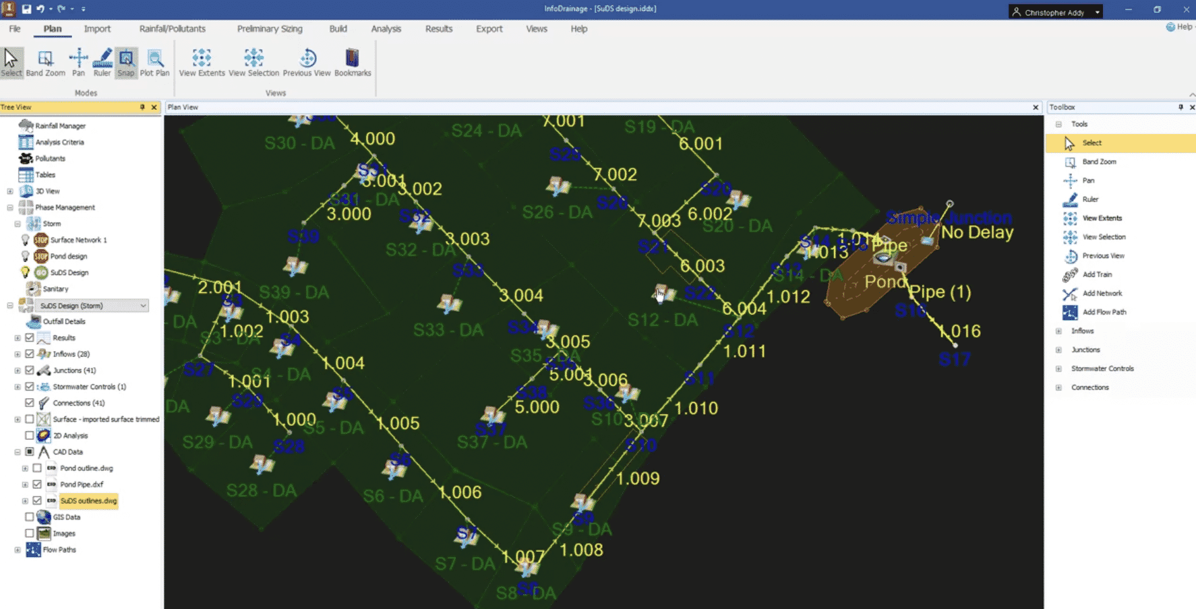Switch to the Preliminary Sizing tab
This screenshot has height=609, width=1196.
(269, 29)
